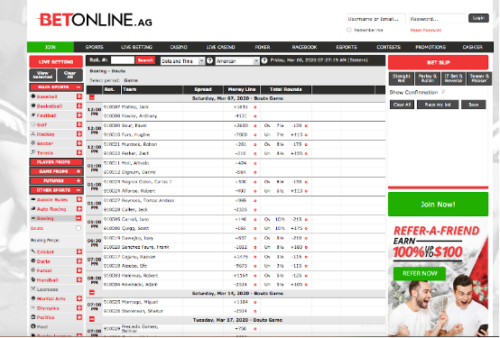This screenshot has width=500, height=338.
Task: Click the Darts sport icon
Action: [32, 260]
